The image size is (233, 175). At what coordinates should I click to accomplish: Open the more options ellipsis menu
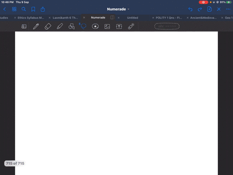pyautogui.click(x=228, y=9)
